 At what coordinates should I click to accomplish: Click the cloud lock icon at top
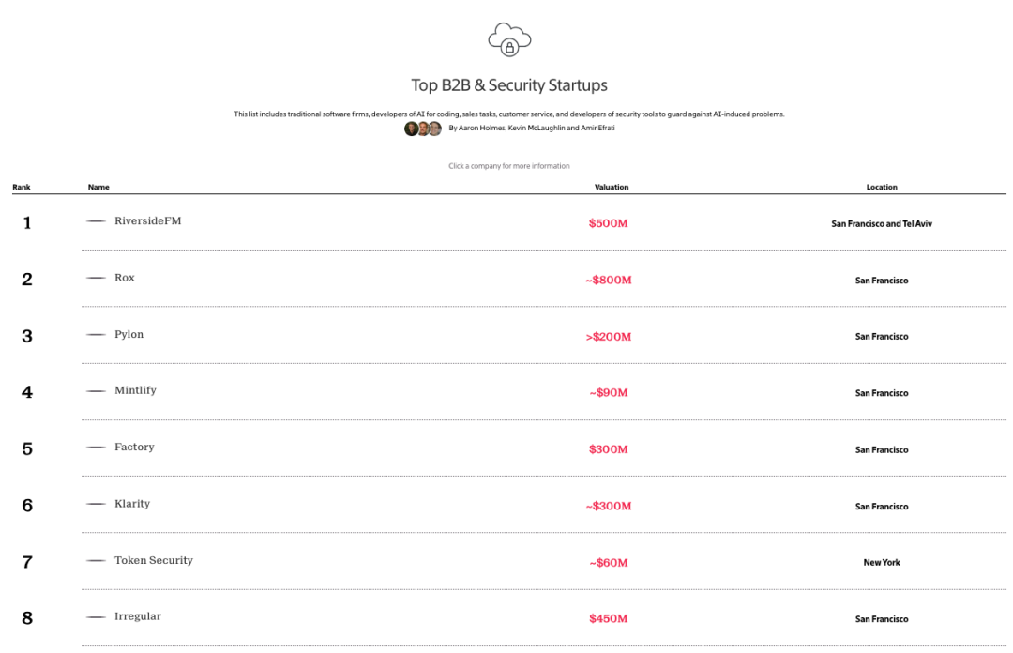click(x=509, y=39)
